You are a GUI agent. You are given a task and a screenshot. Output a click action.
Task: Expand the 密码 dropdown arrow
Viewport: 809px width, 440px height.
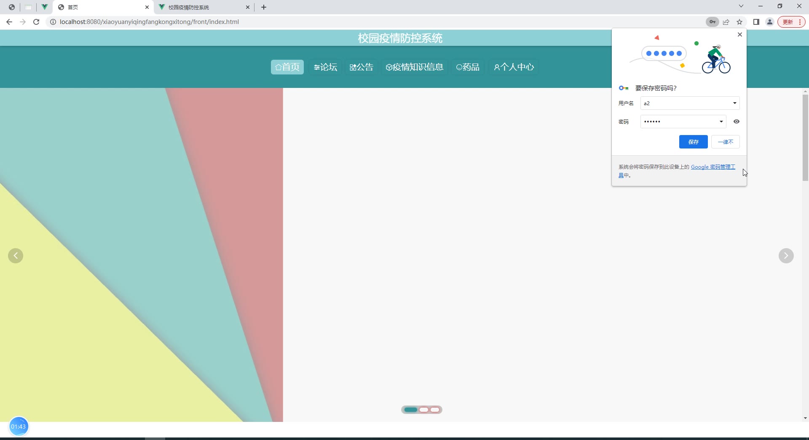721,122
